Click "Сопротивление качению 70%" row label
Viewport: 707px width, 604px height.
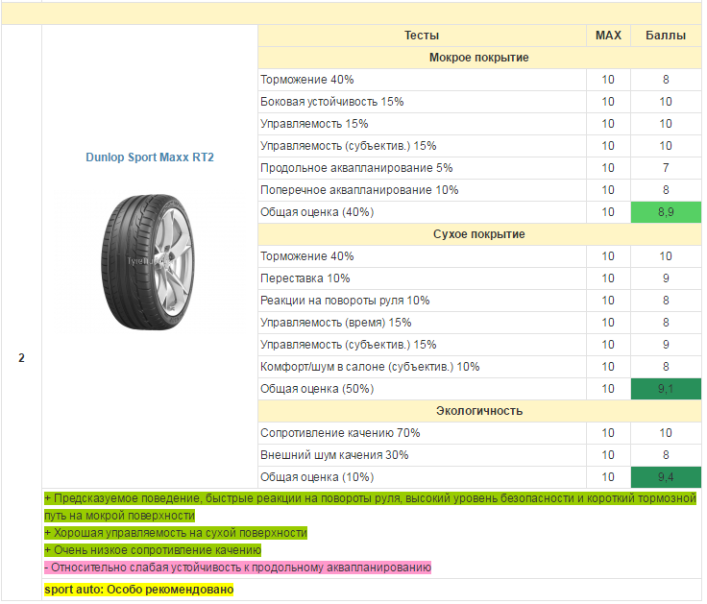click(340, 433)
